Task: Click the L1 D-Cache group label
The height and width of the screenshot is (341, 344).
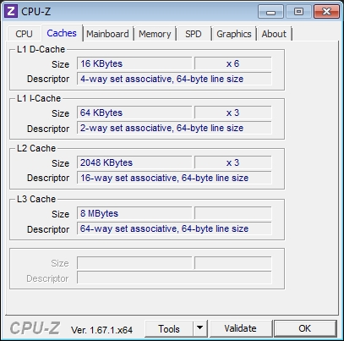Action: (41, 49)
